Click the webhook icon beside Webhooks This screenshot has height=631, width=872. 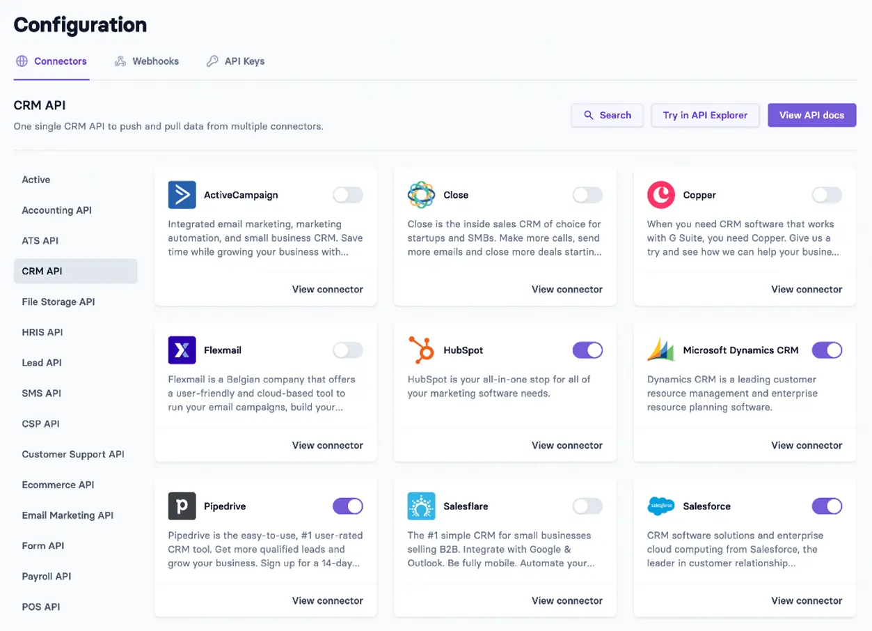pyautogui.click(x=120, y=61)
